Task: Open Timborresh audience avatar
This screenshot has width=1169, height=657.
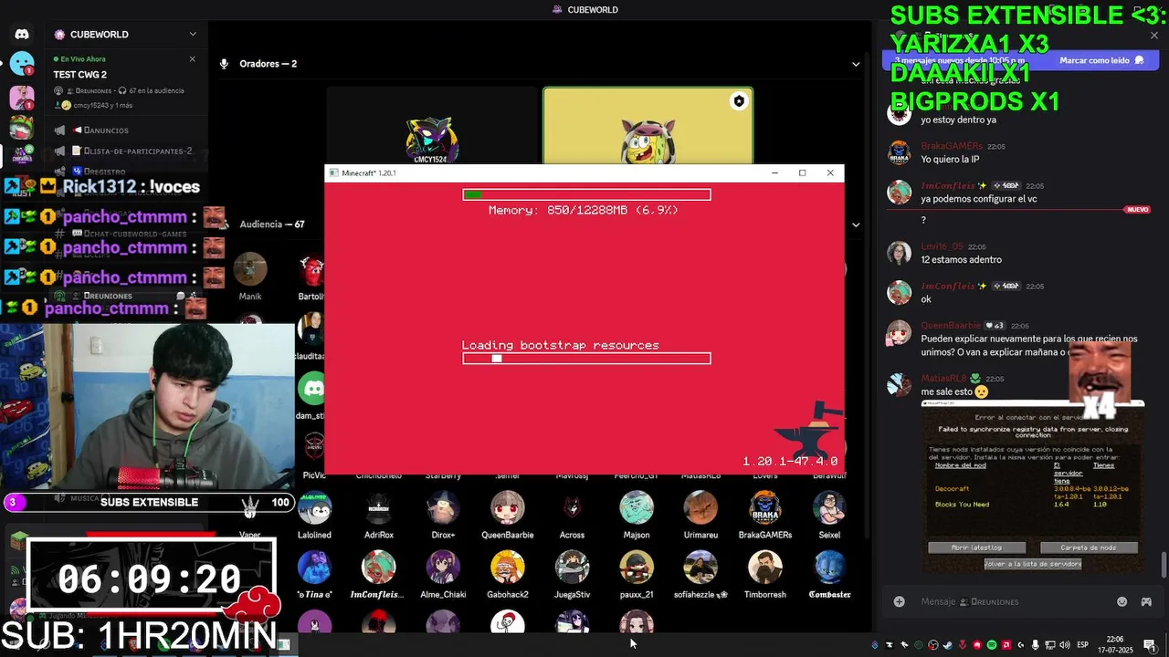Action: point(765,568)
